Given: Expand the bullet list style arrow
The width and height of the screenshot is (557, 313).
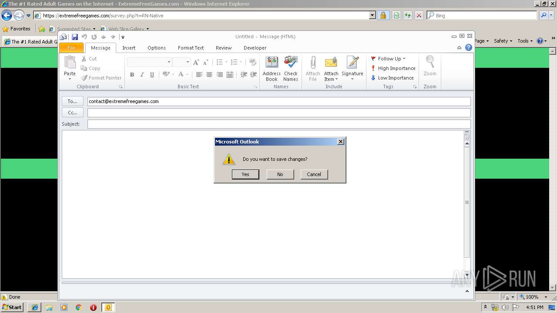Looking at the screenshot, I should [227, 62].
